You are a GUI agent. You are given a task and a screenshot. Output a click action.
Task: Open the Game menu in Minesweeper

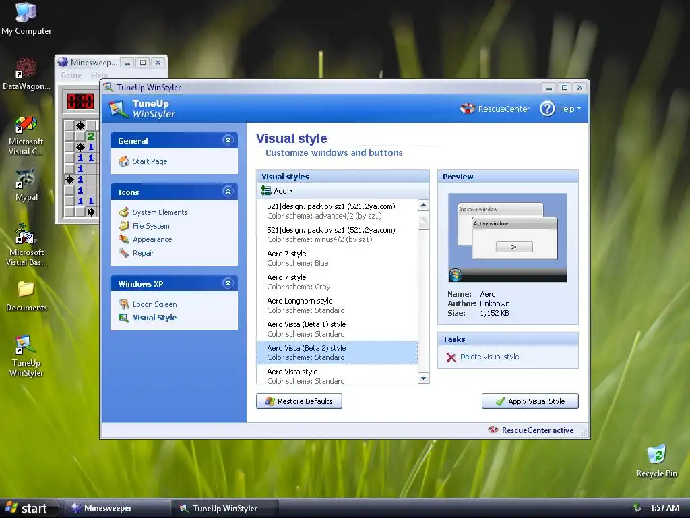(x=71, y=76)
